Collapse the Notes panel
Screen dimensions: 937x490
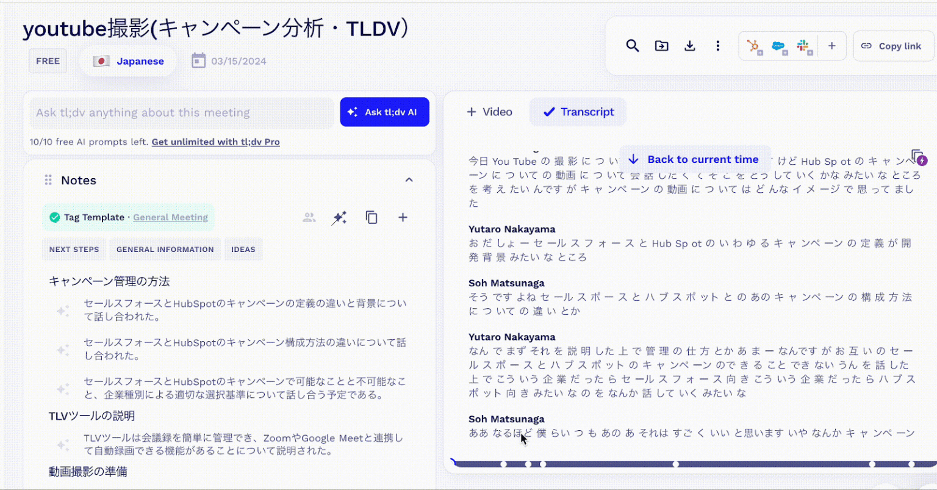[x=409, y=180]
